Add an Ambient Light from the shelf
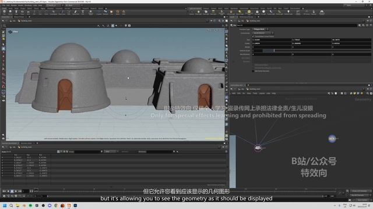This screenshot has width=373, height=209. [x=288, y=12]
